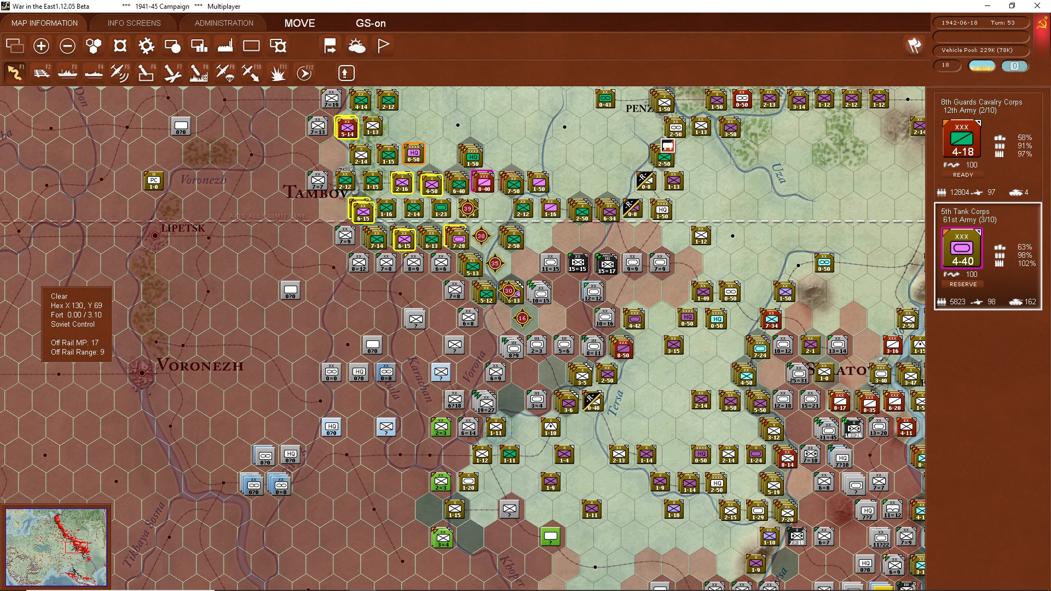Image resolution: width=1051 pixels, height=591 pixels.
Task: Click the red marker numbered 16
Action: [522, 318]
